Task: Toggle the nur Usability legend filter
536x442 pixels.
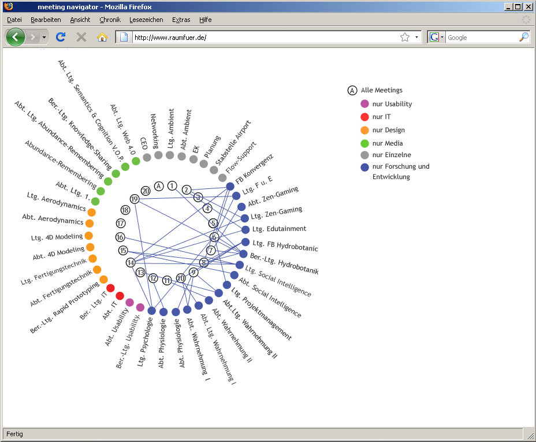Action: [x=364, y=104]
